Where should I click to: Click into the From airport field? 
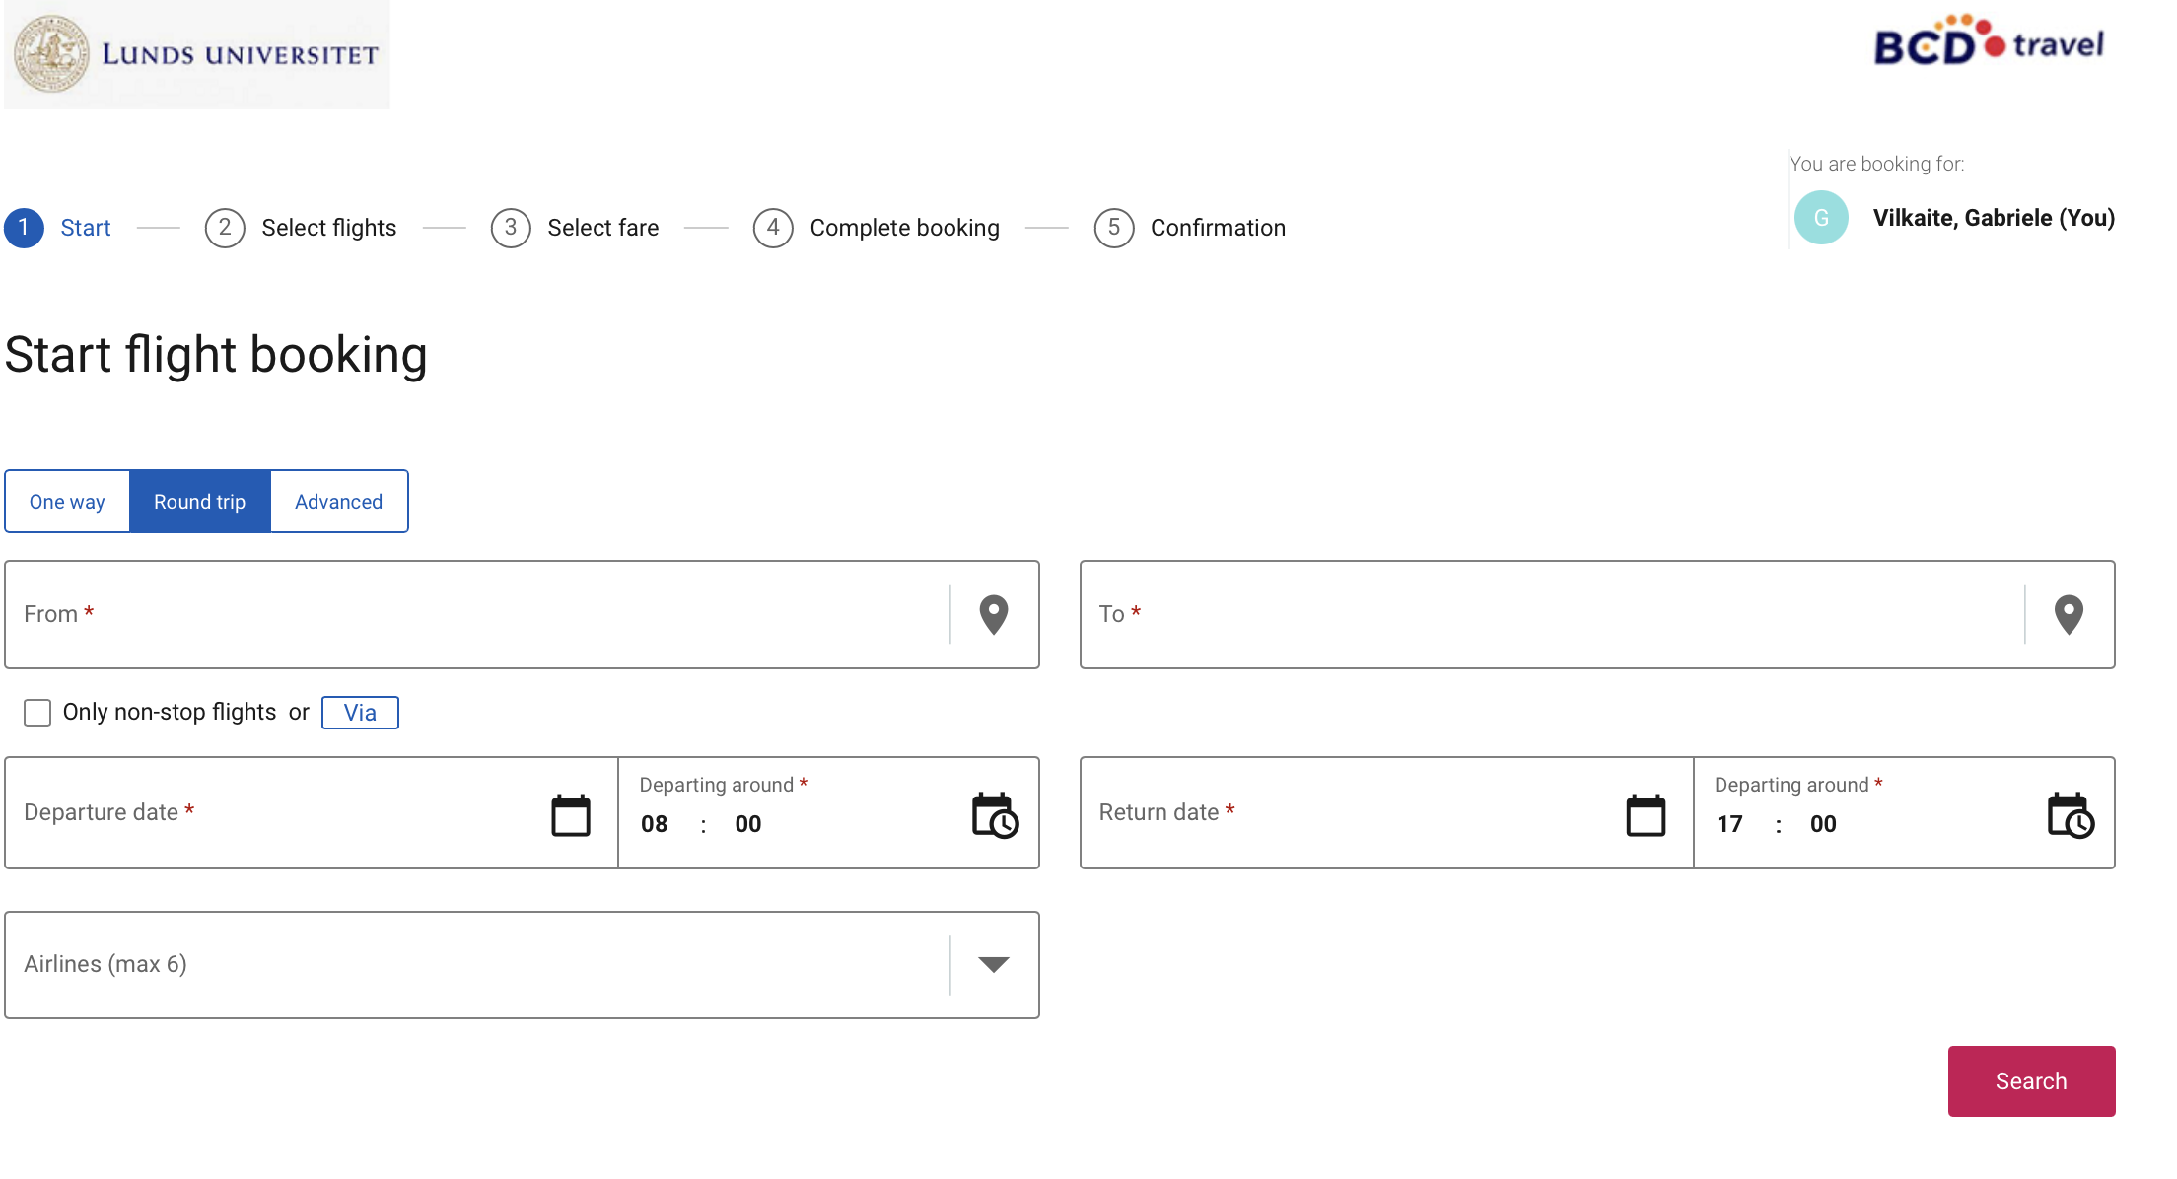pyautogui.click(x=473, y=614)
